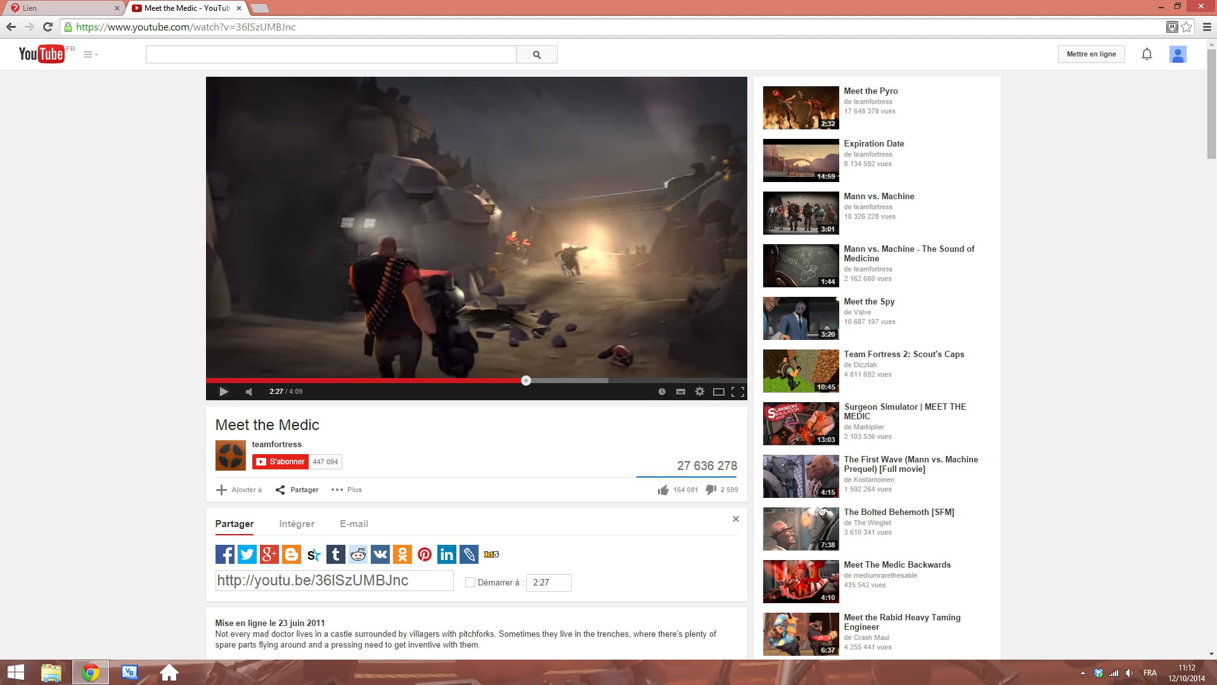Show hidden system tray icons

(x=1083, y=673)
